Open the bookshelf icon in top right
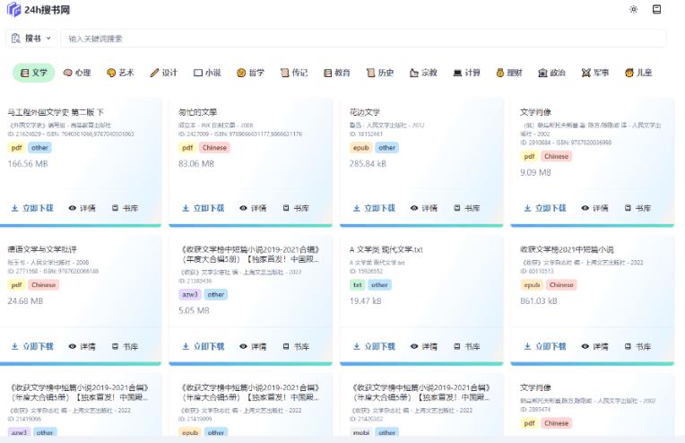The width and height of the screenshot is (685, 443). (x=656, y=9)
